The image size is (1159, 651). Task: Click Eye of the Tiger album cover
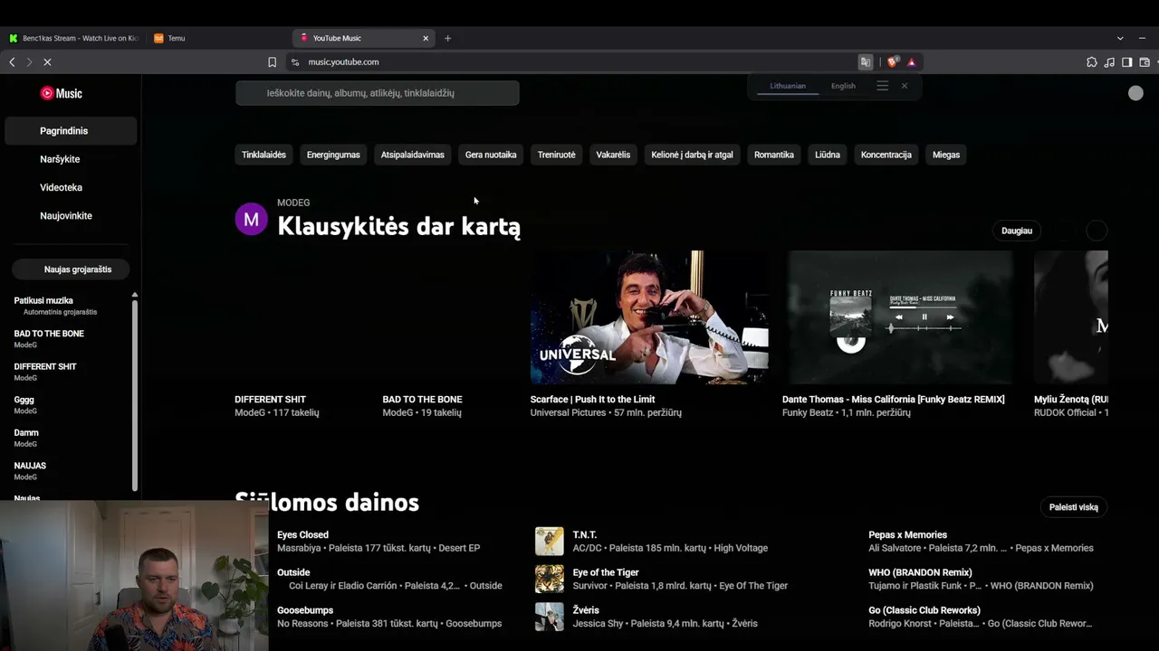point(550,579)
